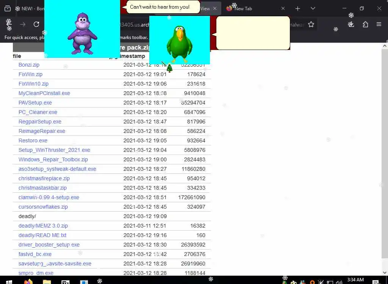Open Windows_Repair_Toolbox.zip

pyautogui.click(x=53, y=159)
